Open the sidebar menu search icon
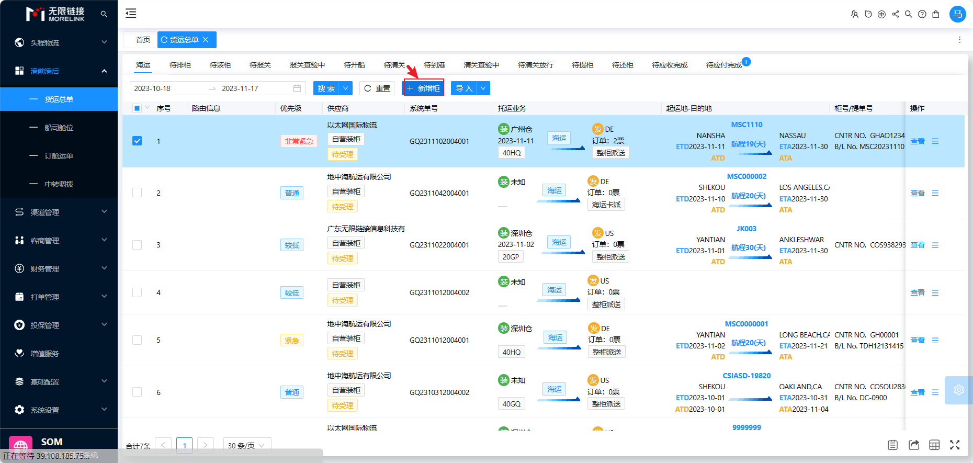Viewport: 973px width, 463px height. pos(104,14)
